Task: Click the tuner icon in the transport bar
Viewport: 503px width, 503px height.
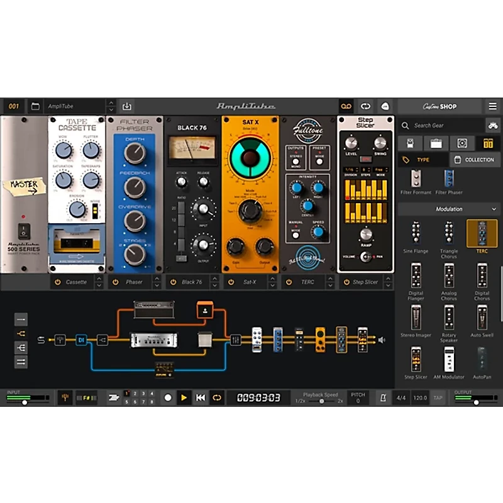Action: click(x=66, y=397)
